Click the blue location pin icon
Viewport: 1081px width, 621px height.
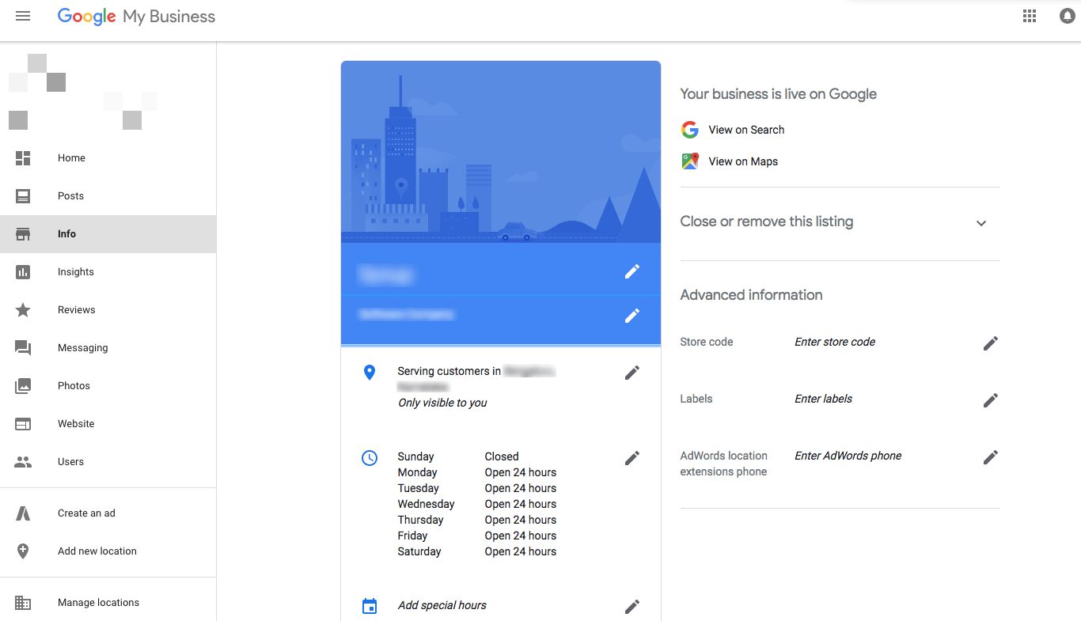coord(370,372)
